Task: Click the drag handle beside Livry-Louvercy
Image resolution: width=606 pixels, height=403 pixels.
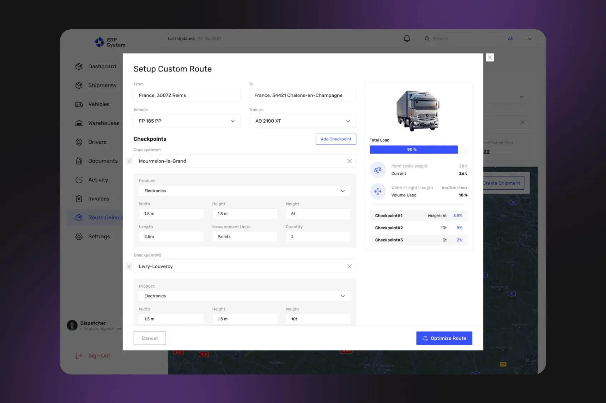Action: click(129, 267)
